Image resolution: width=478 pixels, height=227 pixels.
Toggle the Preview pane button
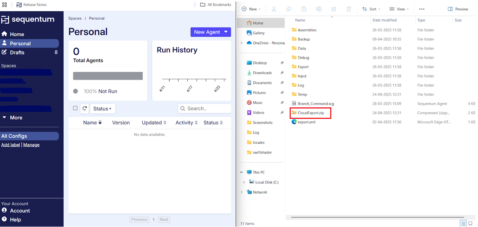pyautogui.click(x=458, y=9)
